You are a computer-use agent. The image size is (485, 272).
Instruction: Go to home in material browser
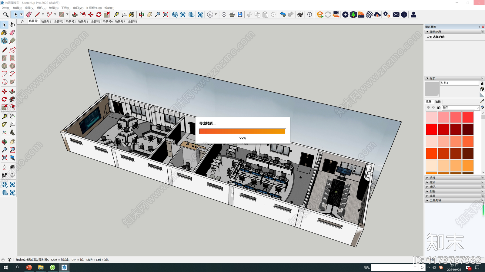click(439, 107)
